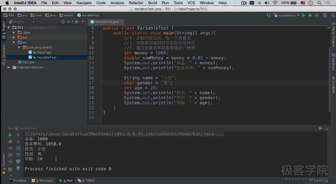336x184 pixels.
Task: Open the Refactor menu
Action: (x=136, y=3)
